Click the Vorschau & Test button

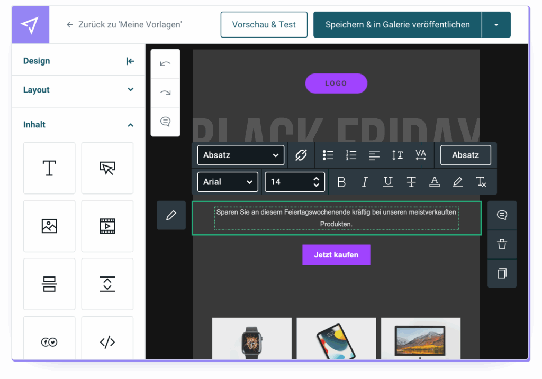tap(264, 25)
